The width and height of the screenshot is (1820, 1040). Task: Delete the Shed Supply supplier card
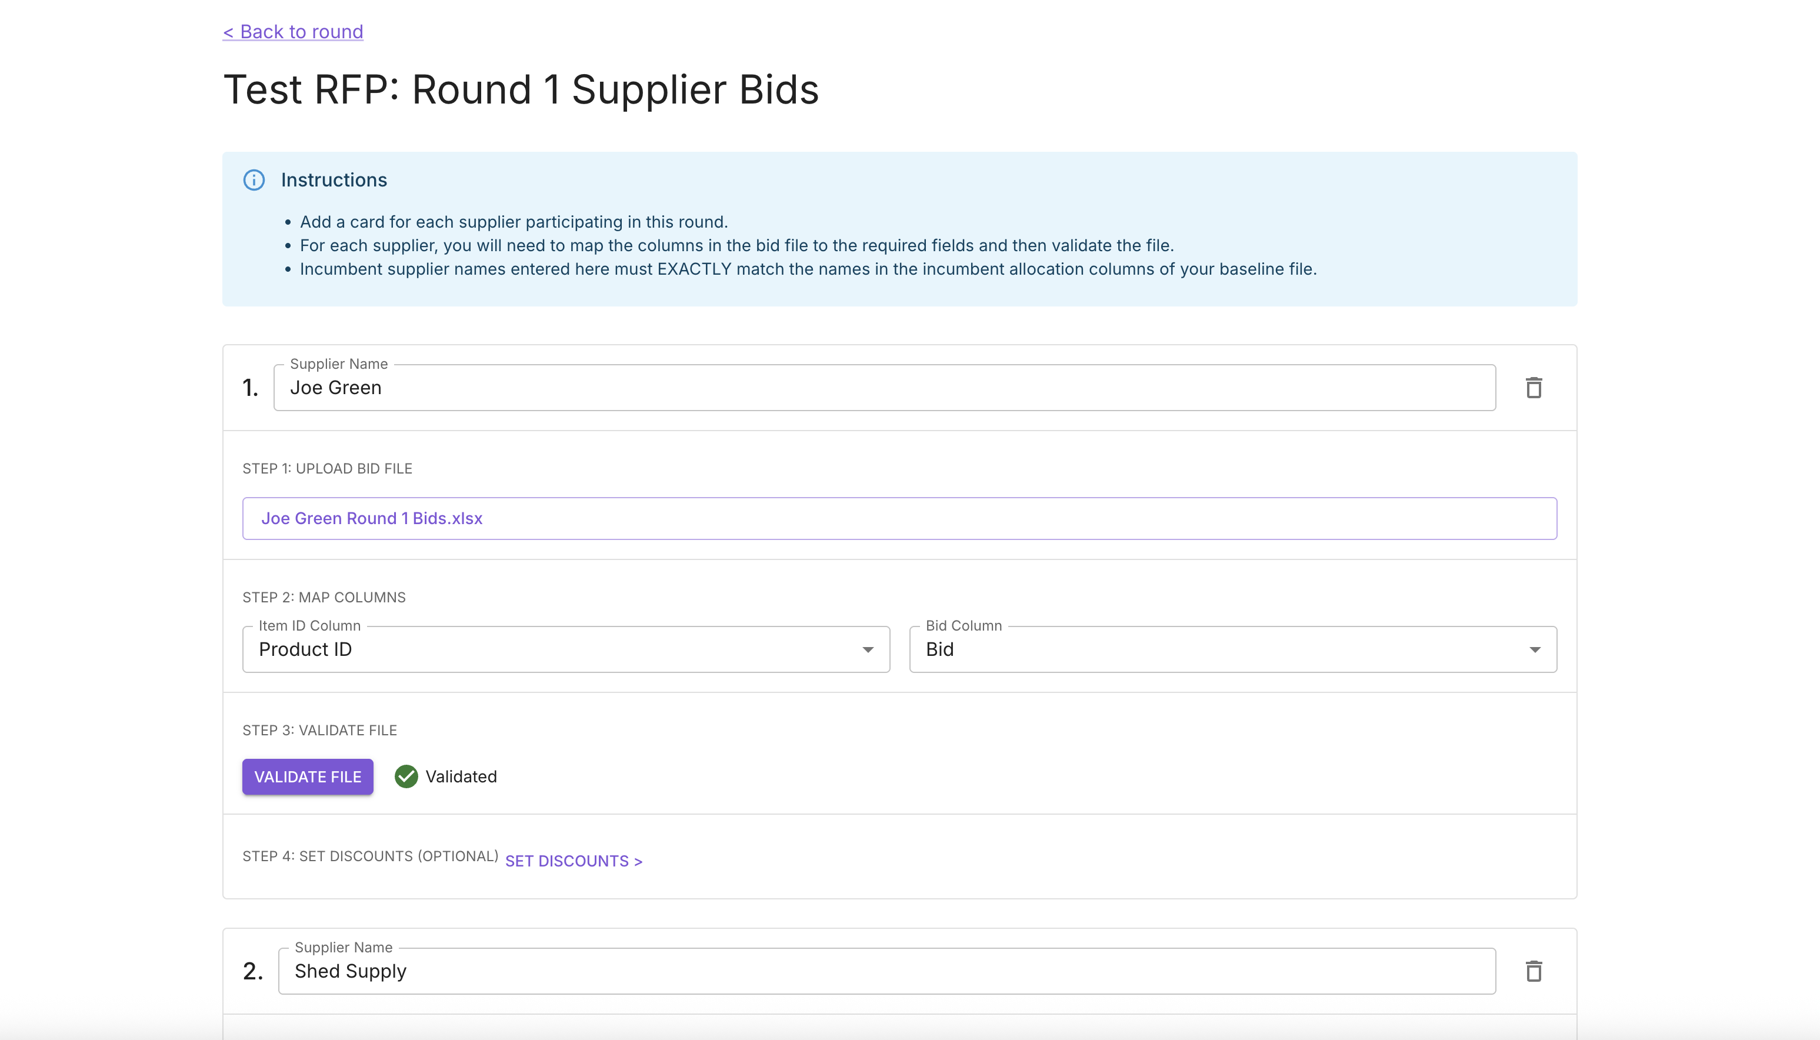(1534, 971)
